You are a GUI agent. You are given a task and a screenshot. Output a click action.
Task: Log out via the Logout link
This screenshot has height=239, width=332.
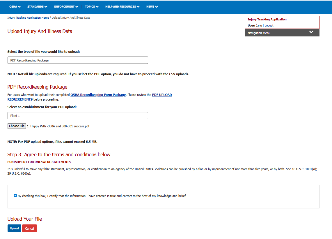pyautogui.click(x=269, y=26)
